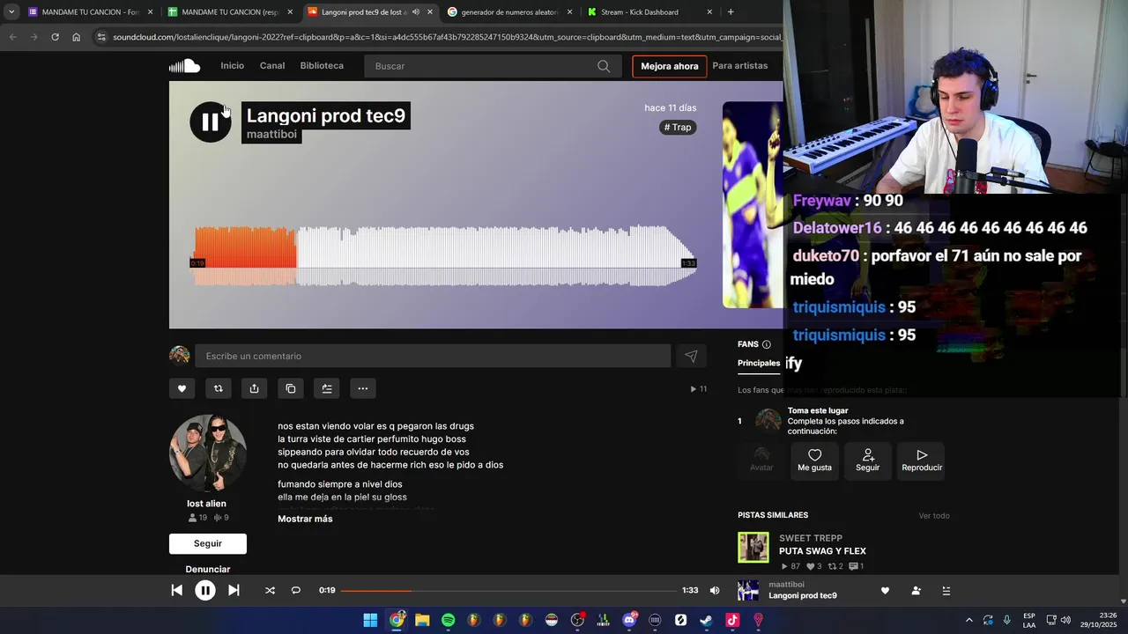Follow lost alien with Seguir button

(x=208, y=543)
